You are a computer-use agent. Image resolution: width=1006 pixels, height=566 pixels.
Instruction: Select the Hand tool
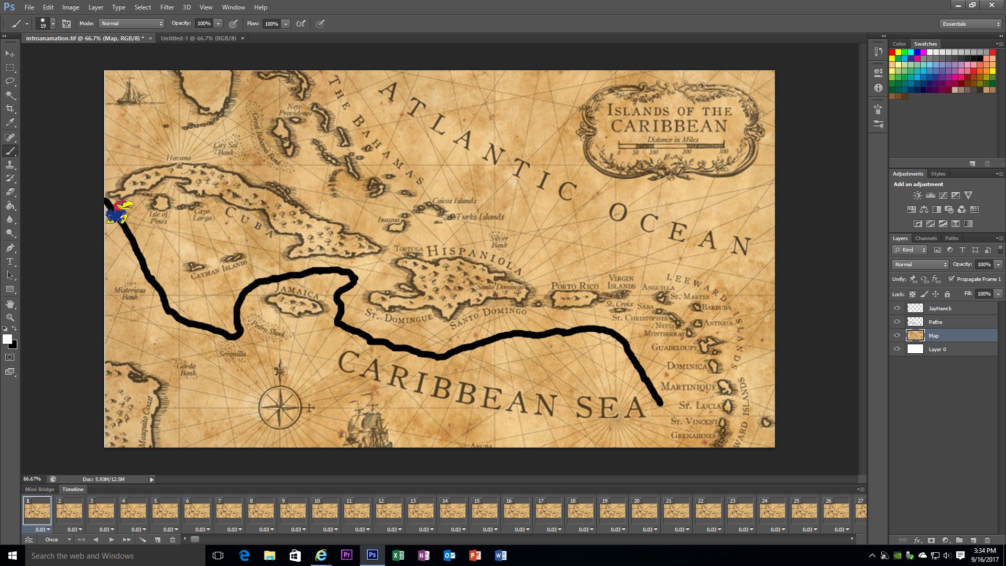10,303
